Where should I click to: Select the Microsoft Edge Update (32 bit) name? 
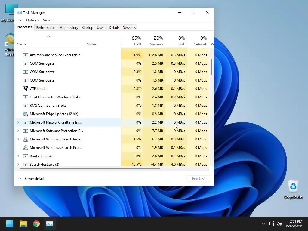coord(54,114)
